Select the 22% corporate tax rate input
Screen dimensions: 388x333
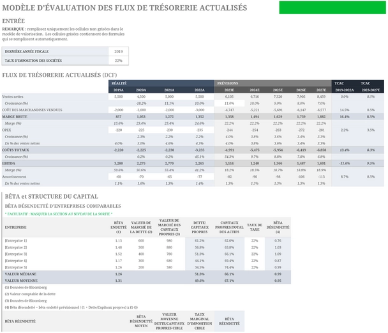pos(118,61)
